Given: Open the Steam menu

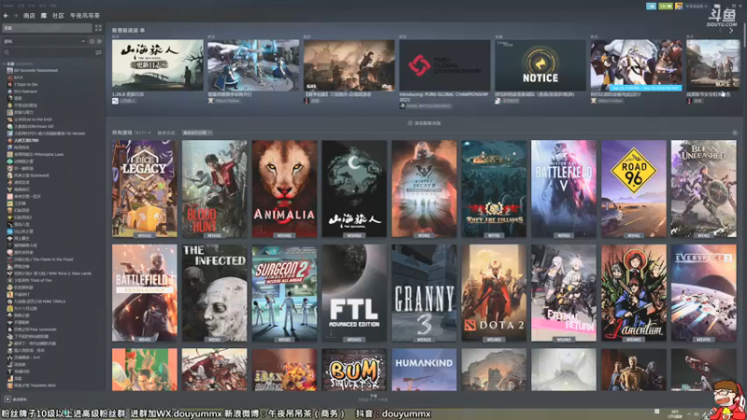Looking at the screenshot, I should [x=8, y=6].
